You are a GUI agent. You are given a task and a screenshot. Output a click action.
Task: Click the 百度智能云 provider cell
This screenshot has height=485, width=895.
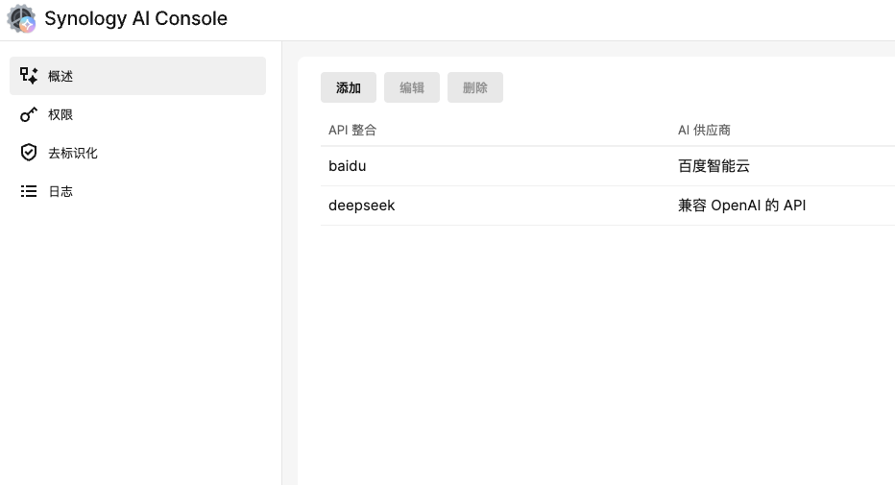(x=714, y=166)
